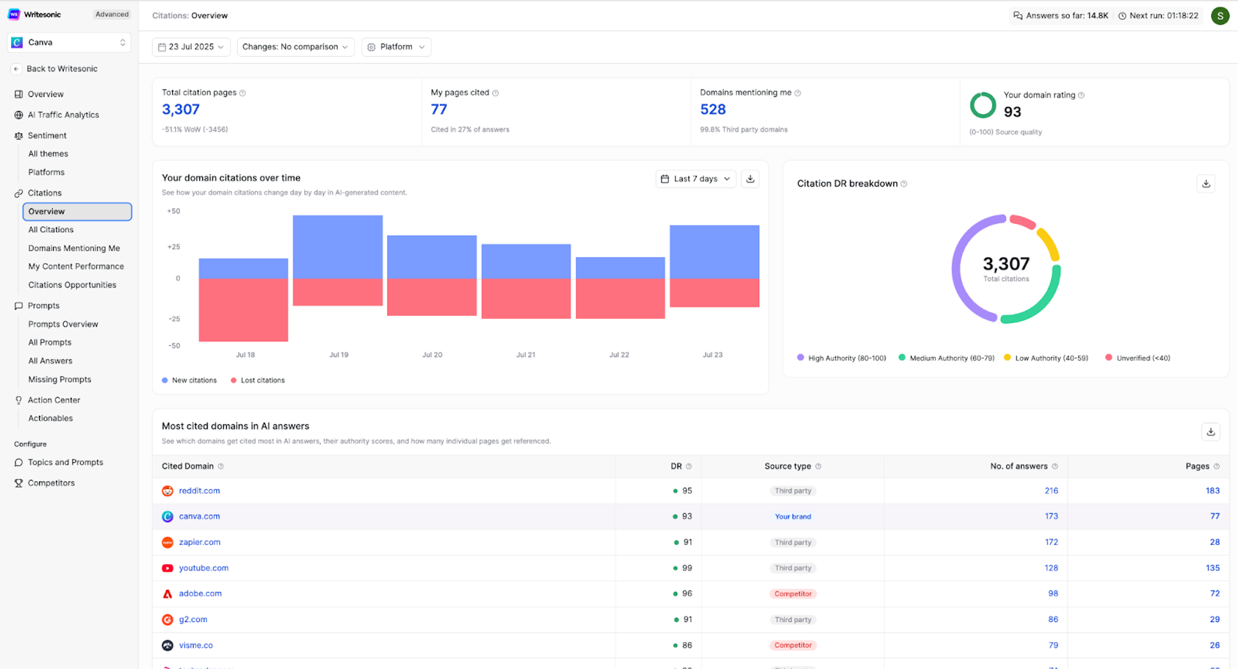Open the Platform filter dropdown
Image resolution: width=1238 pixels, height=669 pixels.
pos(396,47)
